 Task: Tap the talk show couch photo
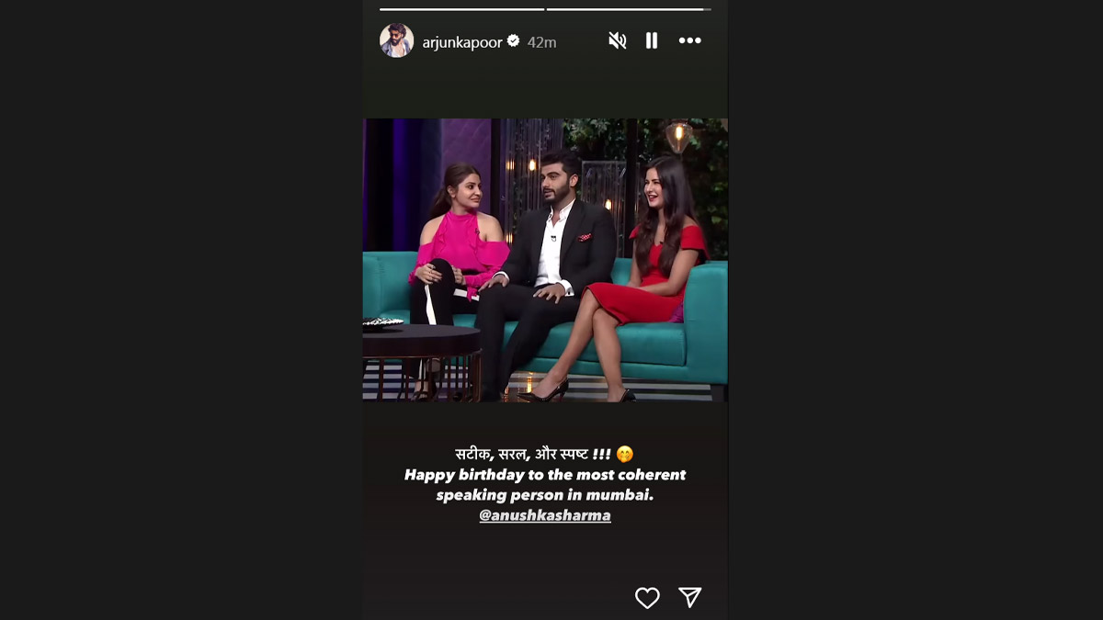[545, 260]
